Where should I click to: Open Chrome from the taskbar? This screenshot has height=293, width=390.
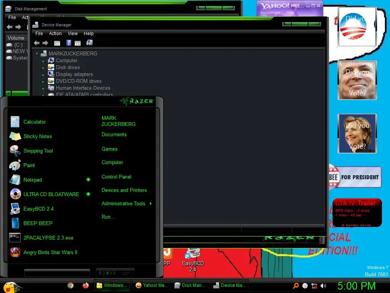coord(70,285)
